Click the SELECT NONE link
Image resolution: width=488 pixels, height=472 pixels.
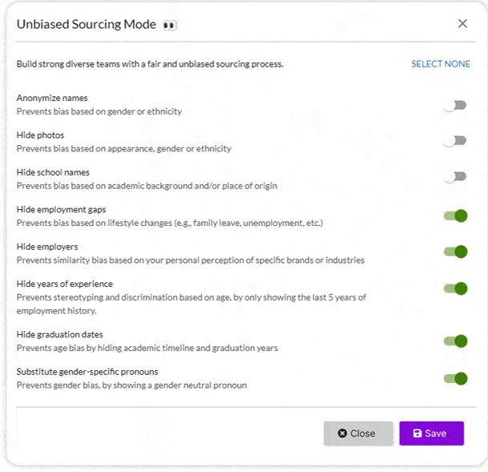point(441,64)
